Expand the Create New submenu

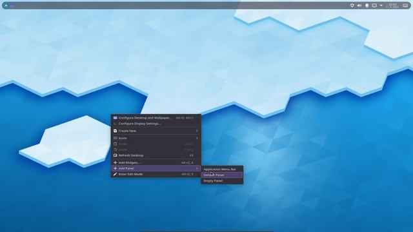coord(156,131)
